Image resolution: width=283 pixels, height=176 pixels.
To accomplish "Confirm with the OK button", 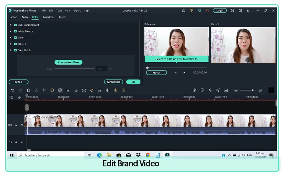I will click(x=133, y=82).
